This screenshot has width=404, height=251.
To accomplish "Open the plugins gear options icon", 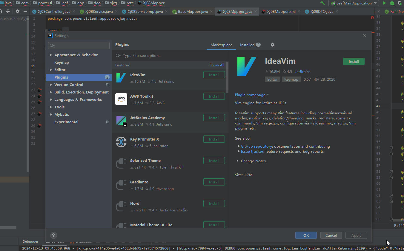I will coord(273,45).
